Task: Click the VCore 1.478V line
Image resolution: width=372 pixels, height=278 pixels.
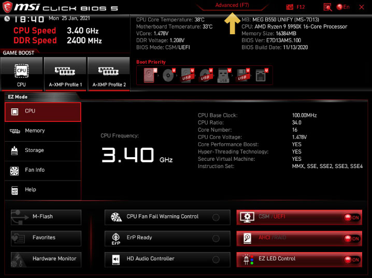Action: click(x=152, y=34)
